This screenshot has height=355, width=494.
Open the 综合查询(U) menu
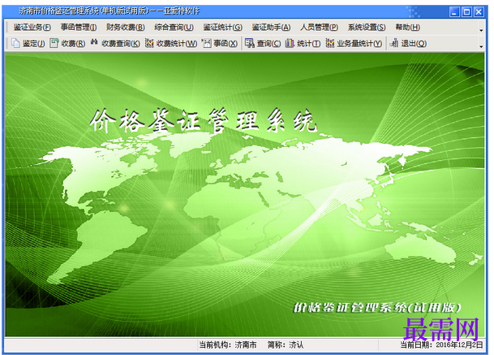pos(174,28)
